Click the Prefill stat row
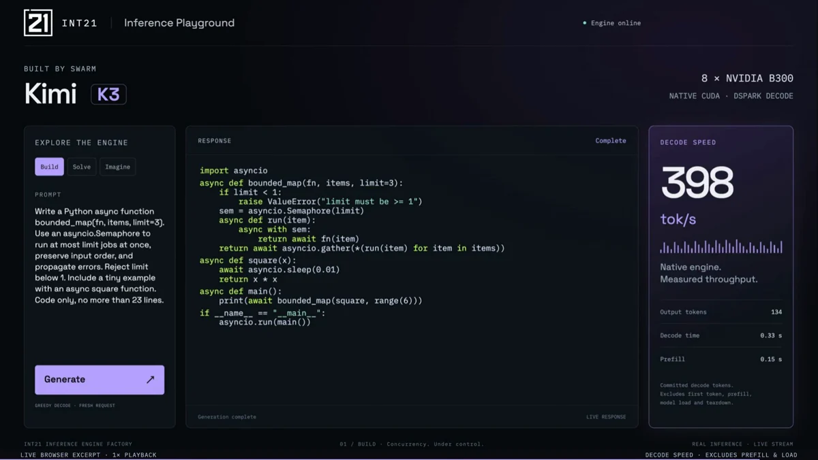Image resolution: width=818 pixels, height=460 pixels. point(721,359)
